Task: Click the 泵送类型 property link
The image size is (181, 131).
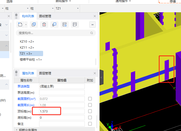Action: tap(24, 86)
